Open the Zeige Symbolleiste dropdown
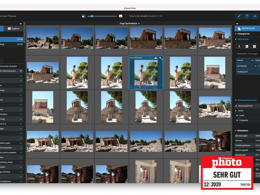This screenshot has width=260, height=195. click(x=130, y=24)
